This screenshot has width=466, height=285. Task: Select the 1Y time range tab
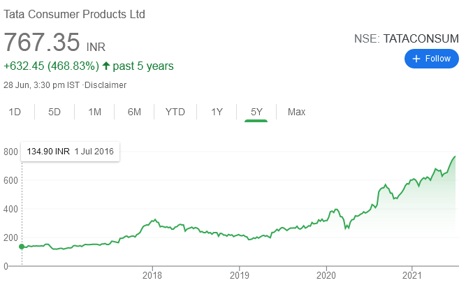tap(217, 112)
